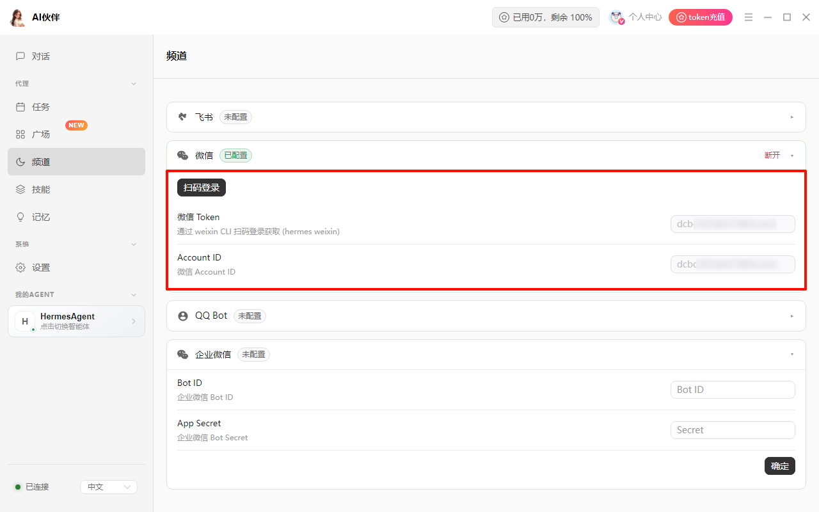This screenshot has width=819, height=512.
Task: Collapse the 代理 sidebar group
Action: (x=134, y=84)
